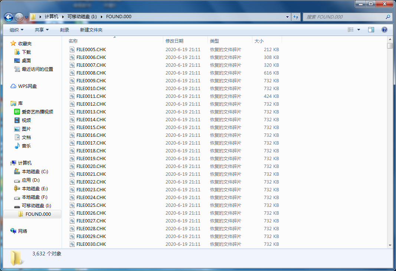Sort files by the 类型 column header
This screenshot has width=396, height=271.
pyautogui.click(x=230, y=41)
